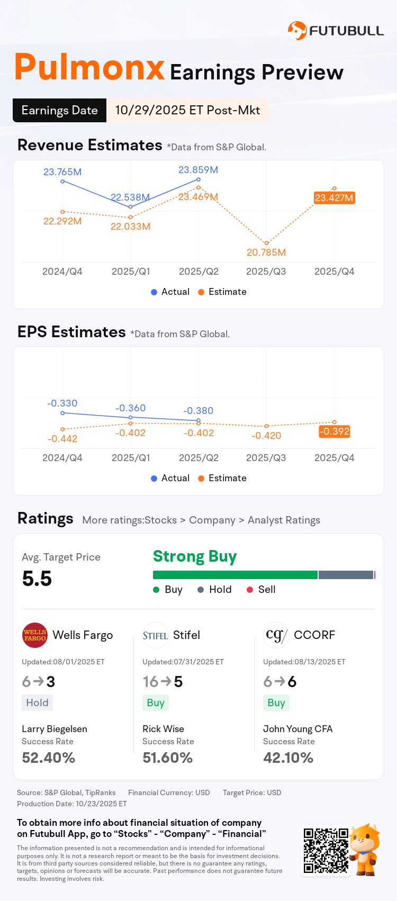Click the Earnings Date label
The image size is (397, 901).
[x=59, y=110]
